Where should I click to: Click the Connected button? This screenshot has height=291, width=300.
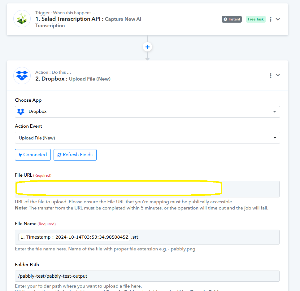pos(33,155)
